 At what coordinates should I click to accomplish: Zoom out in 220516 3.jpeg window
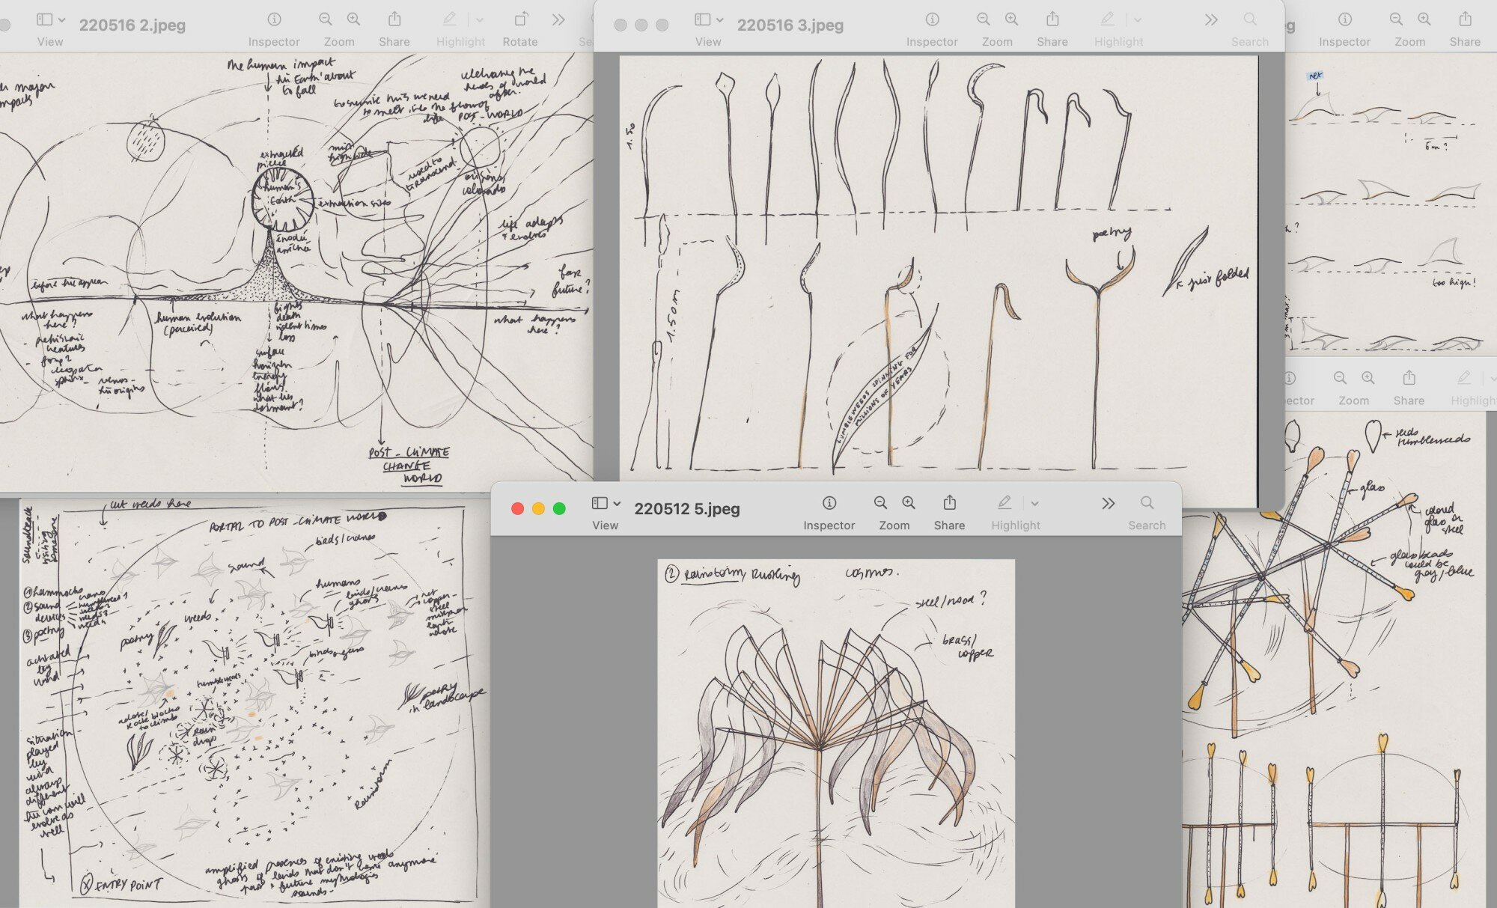point(984,20)
